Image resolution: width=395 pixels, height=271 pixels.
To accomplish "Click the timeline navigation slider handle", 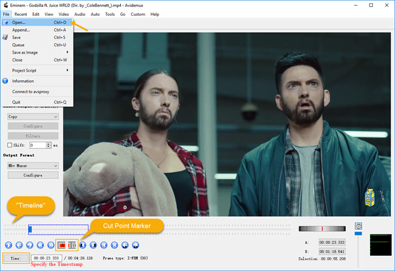I will coord(30,229).
